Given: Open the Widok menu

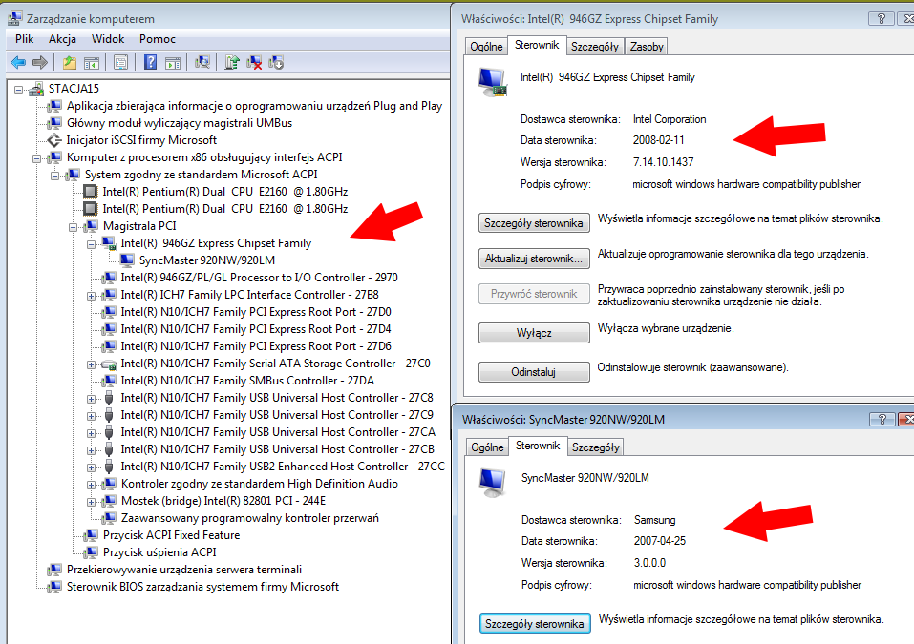Looking at the screenshot, I should pos(108,39).
